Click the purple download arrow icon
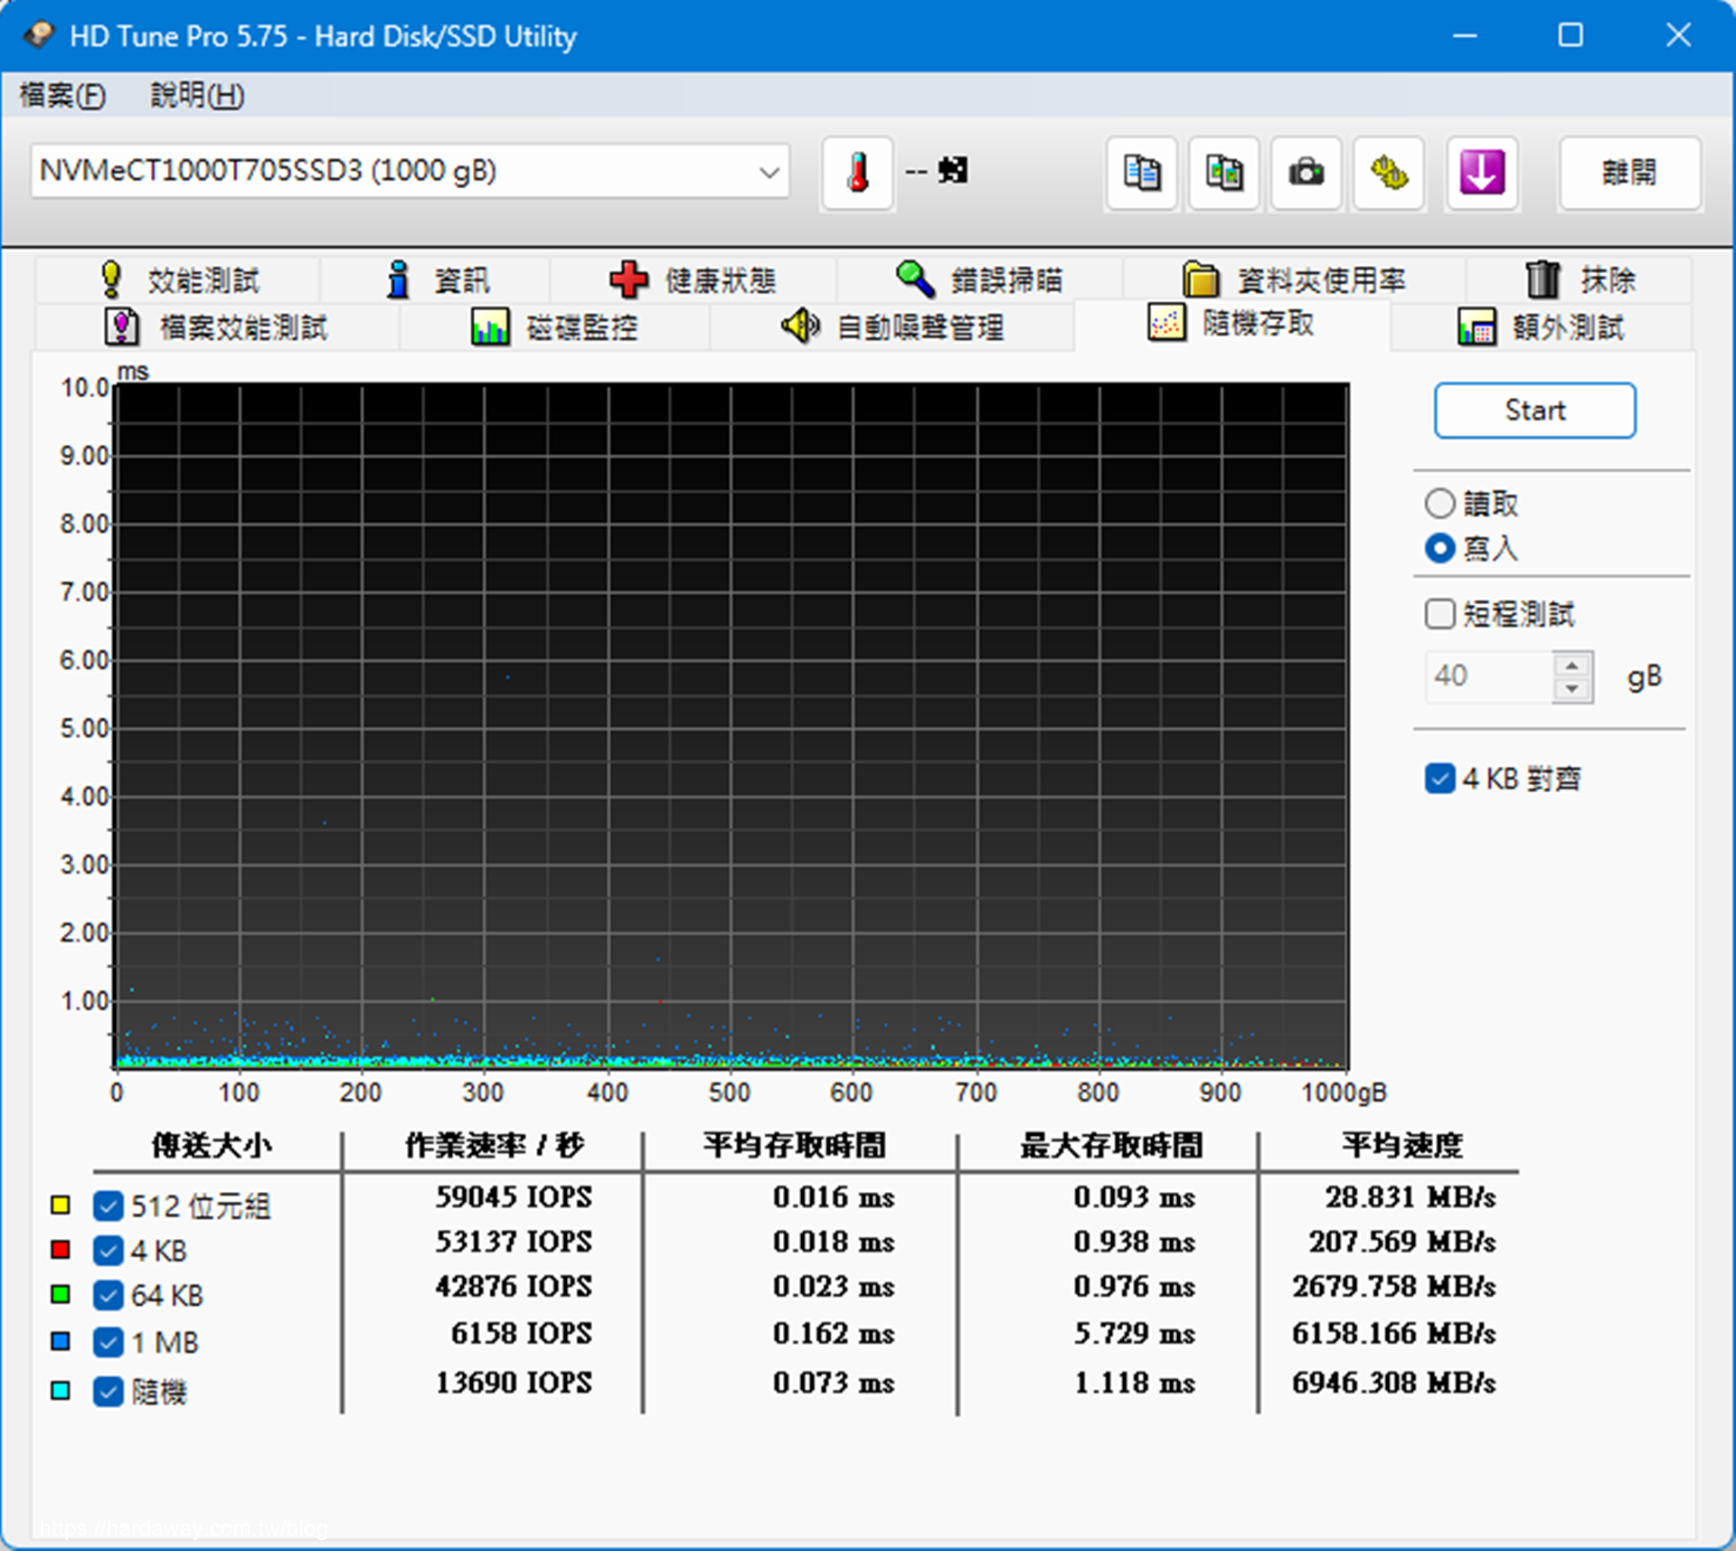Viewport: 1736px width, 1551px height. tap(1481, 172)
